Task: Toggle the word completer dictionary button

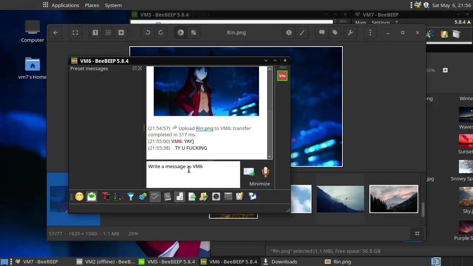Action: [x=167, y=197]
